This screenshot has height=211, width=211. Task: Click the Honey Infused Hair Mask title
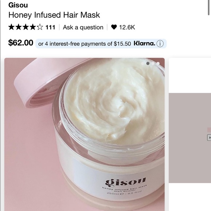54,15
